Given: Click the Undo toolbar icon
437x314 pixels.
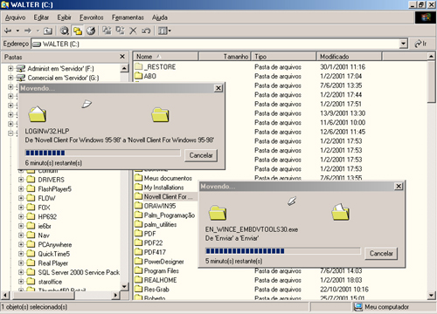Looking at the screenshot, I should [146, 31].
